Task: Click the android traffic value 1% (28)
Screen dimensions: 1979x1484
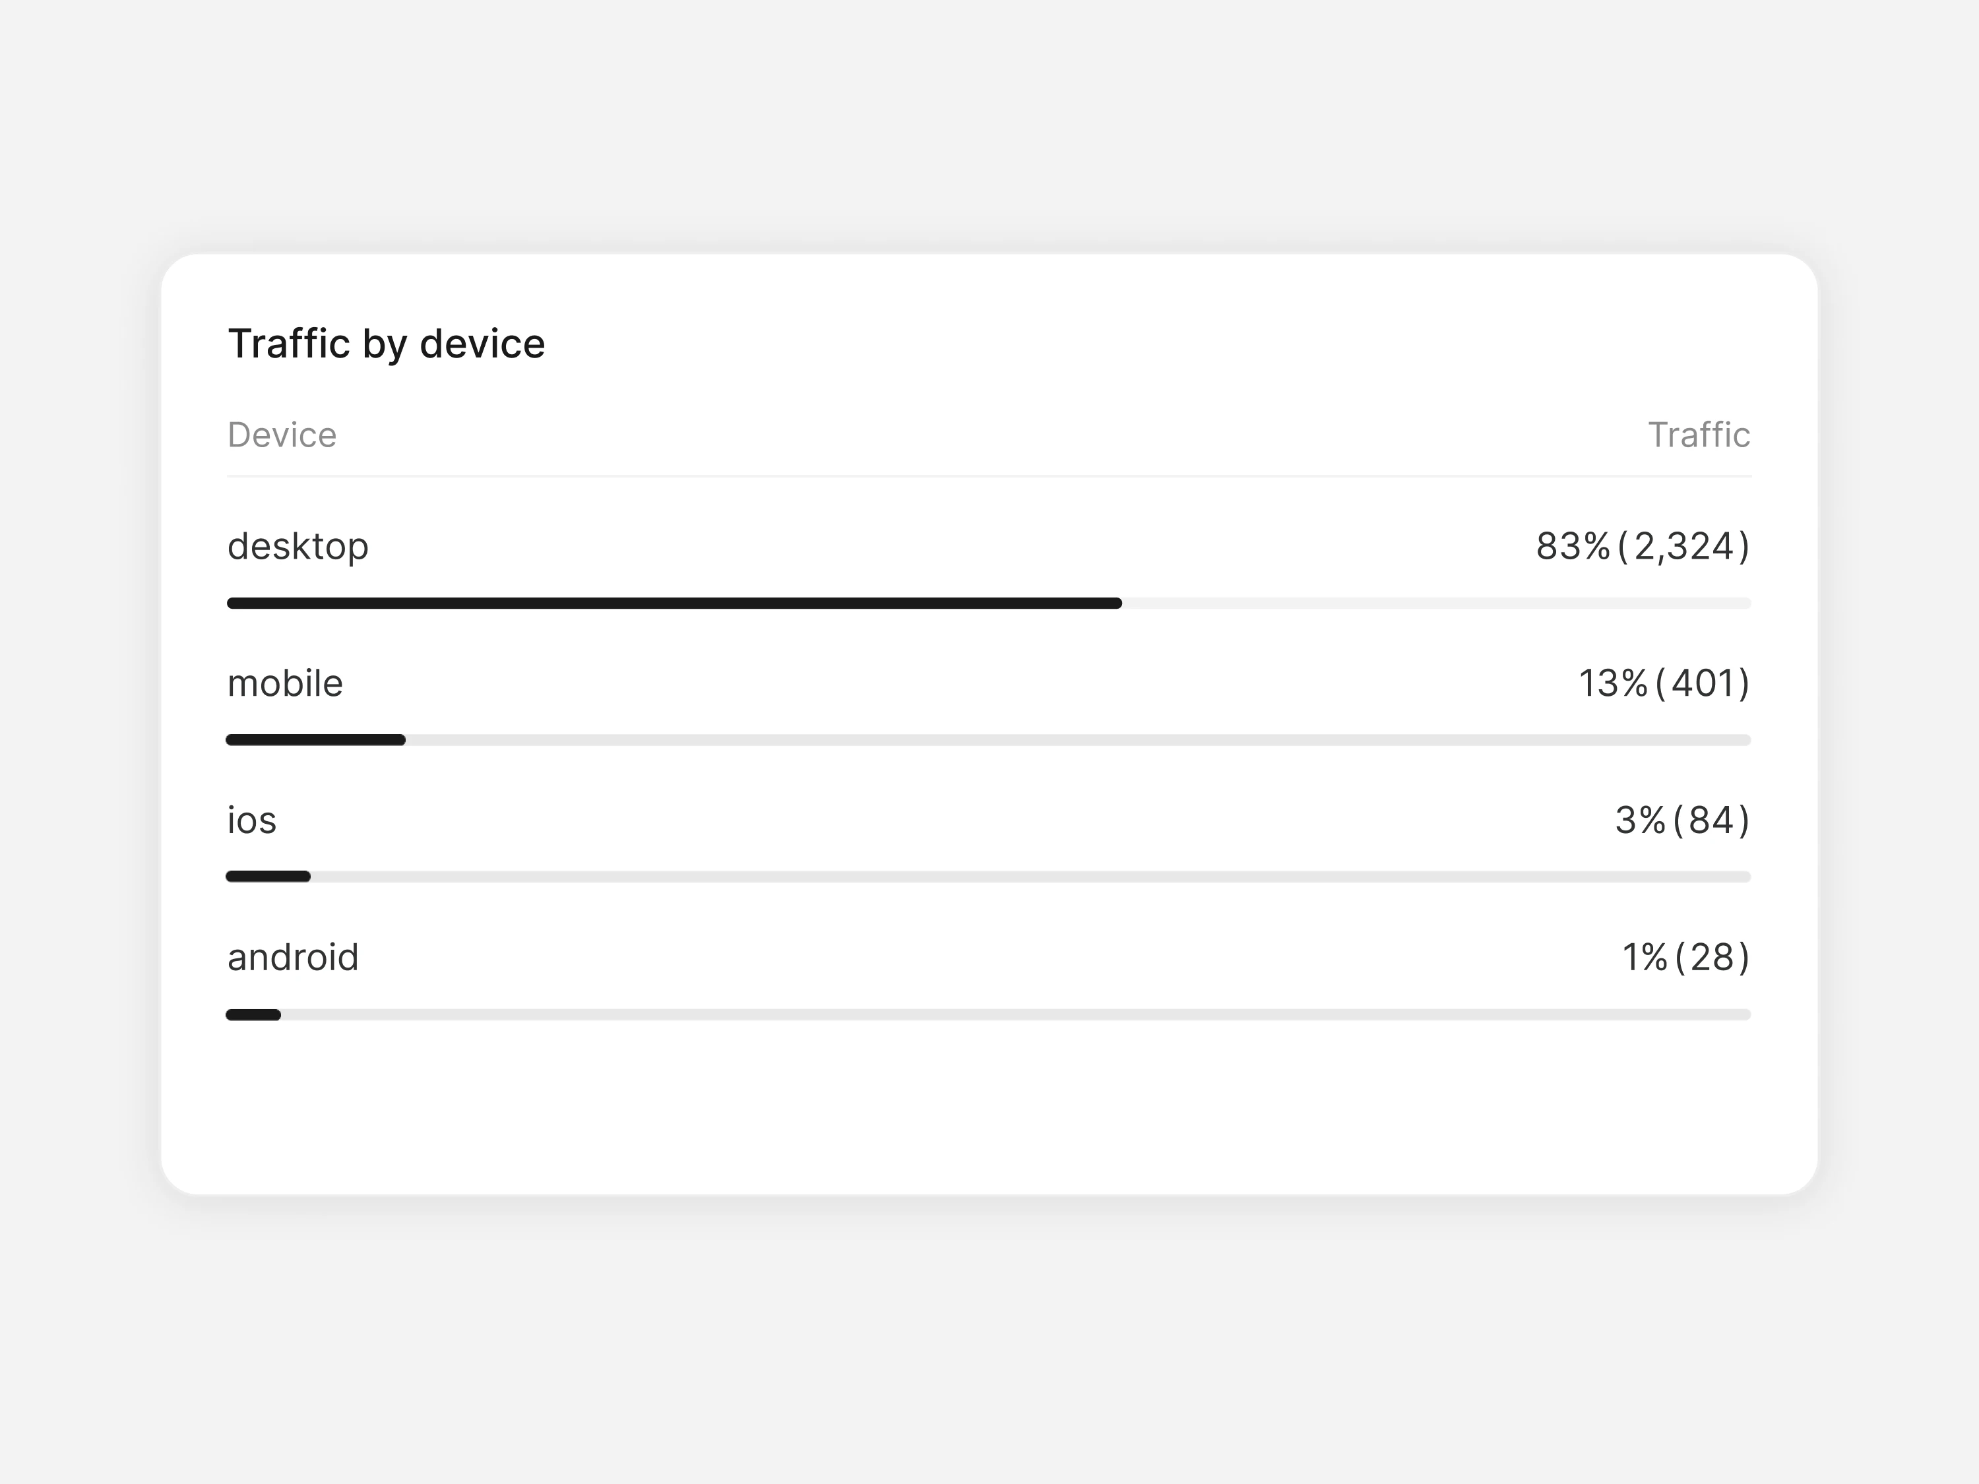Action: pyautogui.click(x=1685, y=957)
